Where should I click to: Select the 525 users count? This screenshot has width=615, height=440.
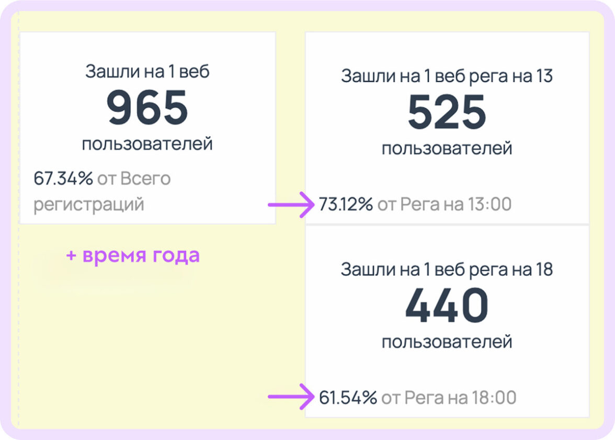click(x=447, y=112)
